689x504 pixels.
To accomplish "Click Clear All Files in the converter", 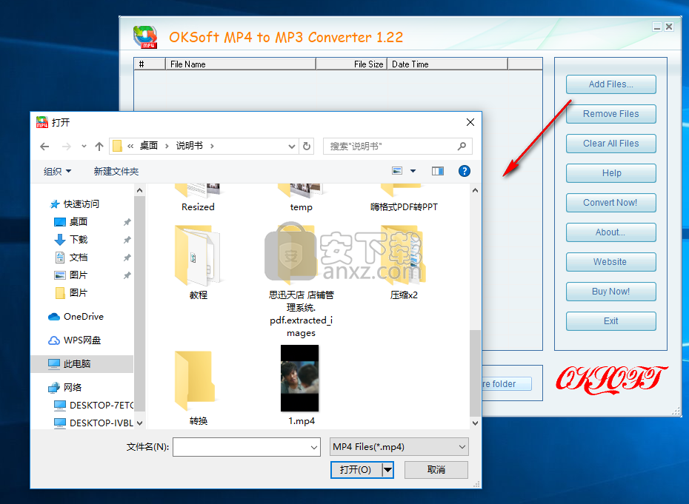I will click(610, 144).
